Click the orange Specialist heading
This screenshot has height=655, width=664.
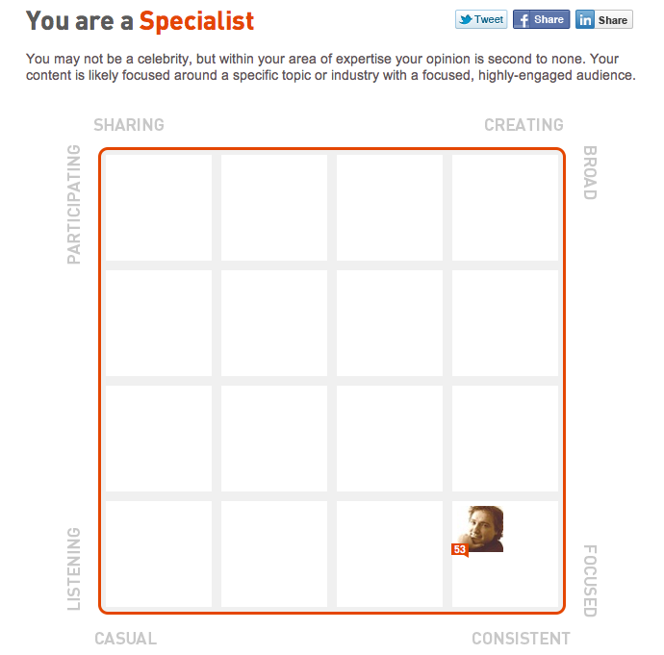[x=196, y=21]
